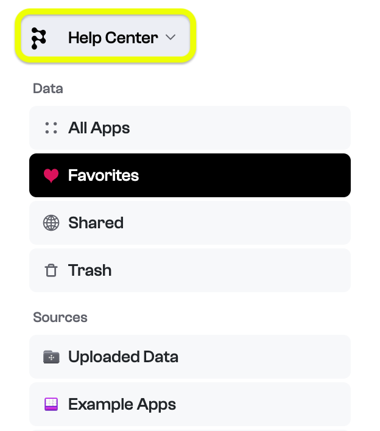Click the pink heart Favorites icon
The image size is (380, 431).
pos(51,175)
